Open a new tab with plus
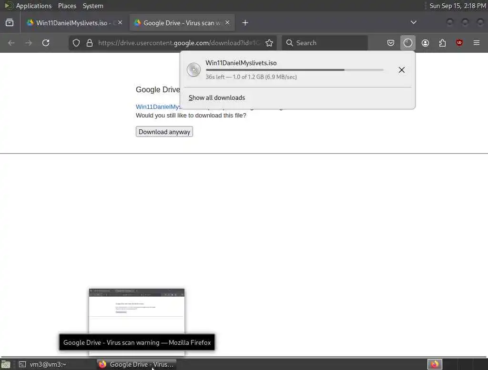 pyautogui.click(x=245, y=23)
